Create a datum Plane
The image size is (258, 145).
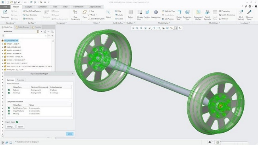[x=85, y=14]
